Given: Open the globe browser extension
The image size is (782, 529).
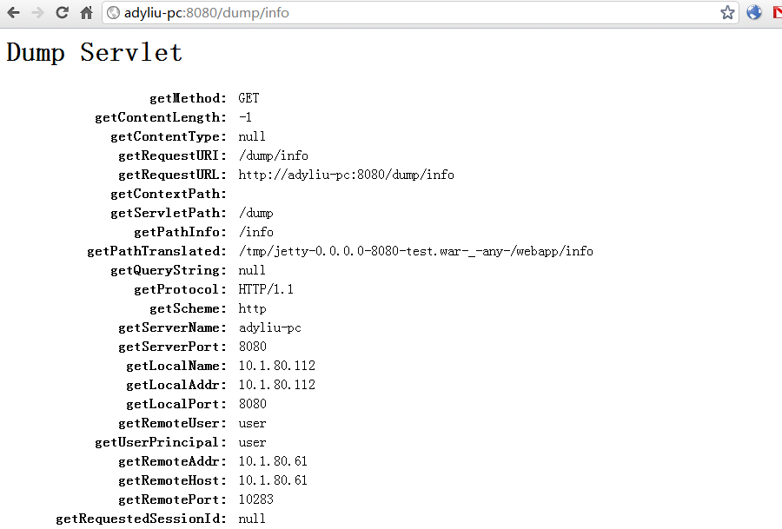Looking at the screenshot, I should coord(753,12).
